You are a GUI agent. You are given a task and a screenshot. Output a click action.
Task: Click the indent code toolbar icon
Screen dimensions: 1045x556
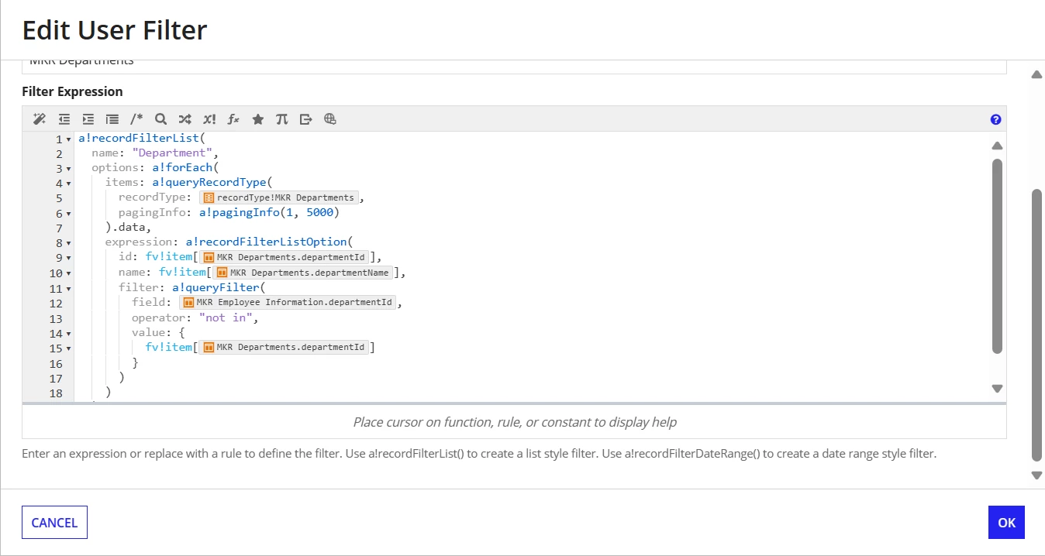(x=88, y=119)
